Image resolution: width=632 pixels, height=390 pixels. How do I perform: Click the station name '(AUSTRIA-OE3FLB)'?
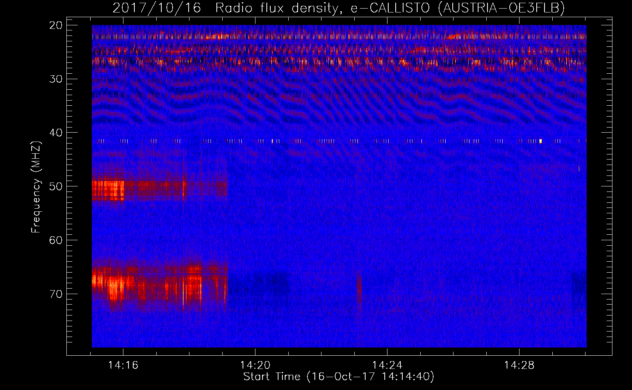point(502,8)
